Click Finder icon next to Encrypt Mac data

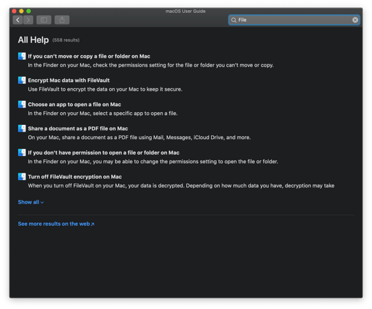(x=22, y=81)
